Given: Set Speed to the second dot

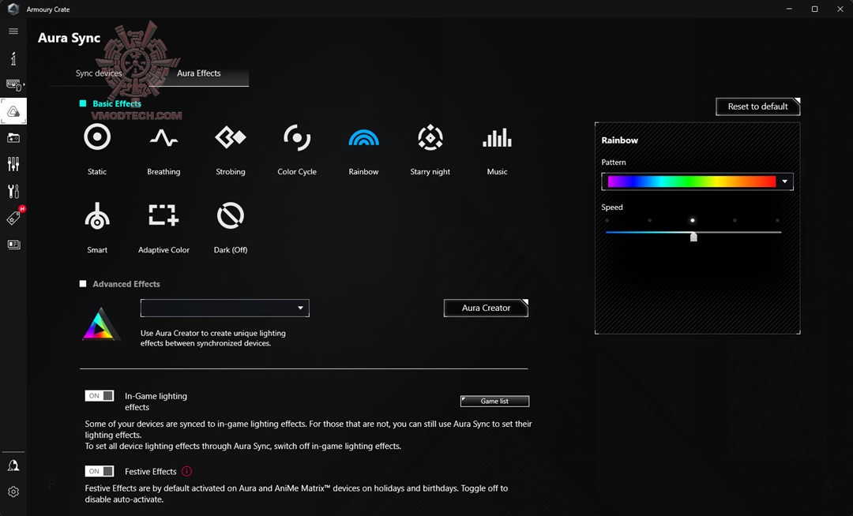Looking at the screenshot, I should point(649,220).
